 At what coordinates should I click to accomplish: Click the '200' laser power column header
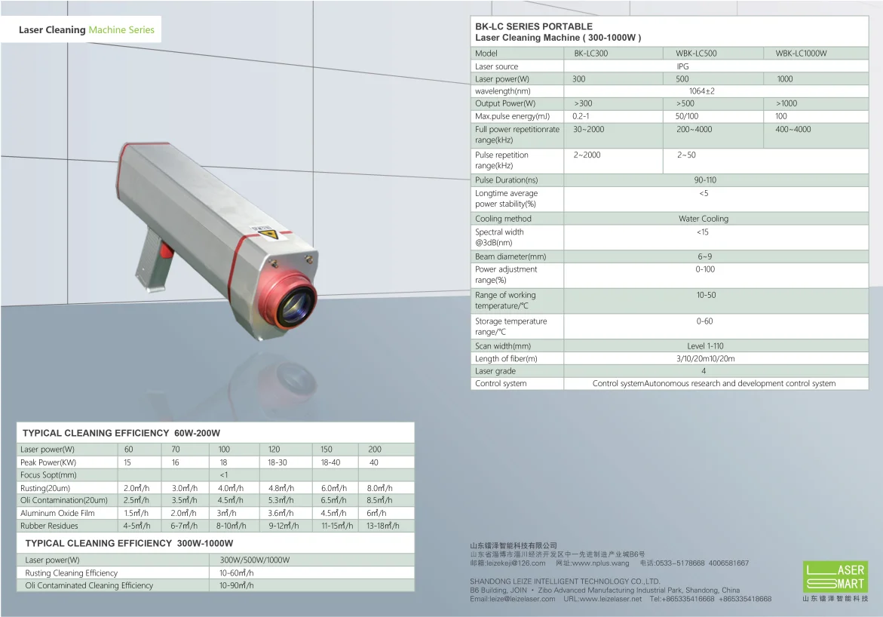(375, 450)
